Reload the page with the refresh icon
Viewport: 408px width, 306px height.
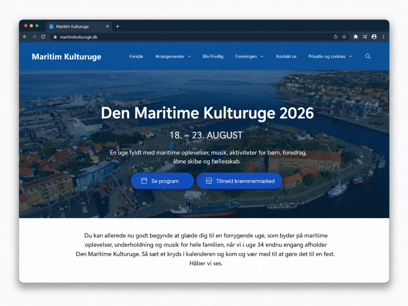click(x=43, y=37)
